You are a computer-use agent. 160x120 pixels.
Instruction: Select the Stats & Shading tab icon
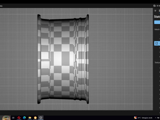[159, 11]
